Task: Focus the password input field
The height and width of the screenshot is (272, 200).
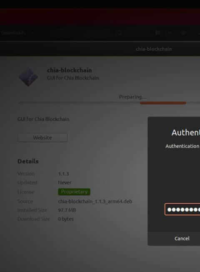Action: click(x=182, y=209)
